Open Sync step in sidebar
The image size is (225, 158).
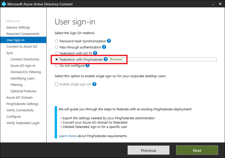click(10, 53)
